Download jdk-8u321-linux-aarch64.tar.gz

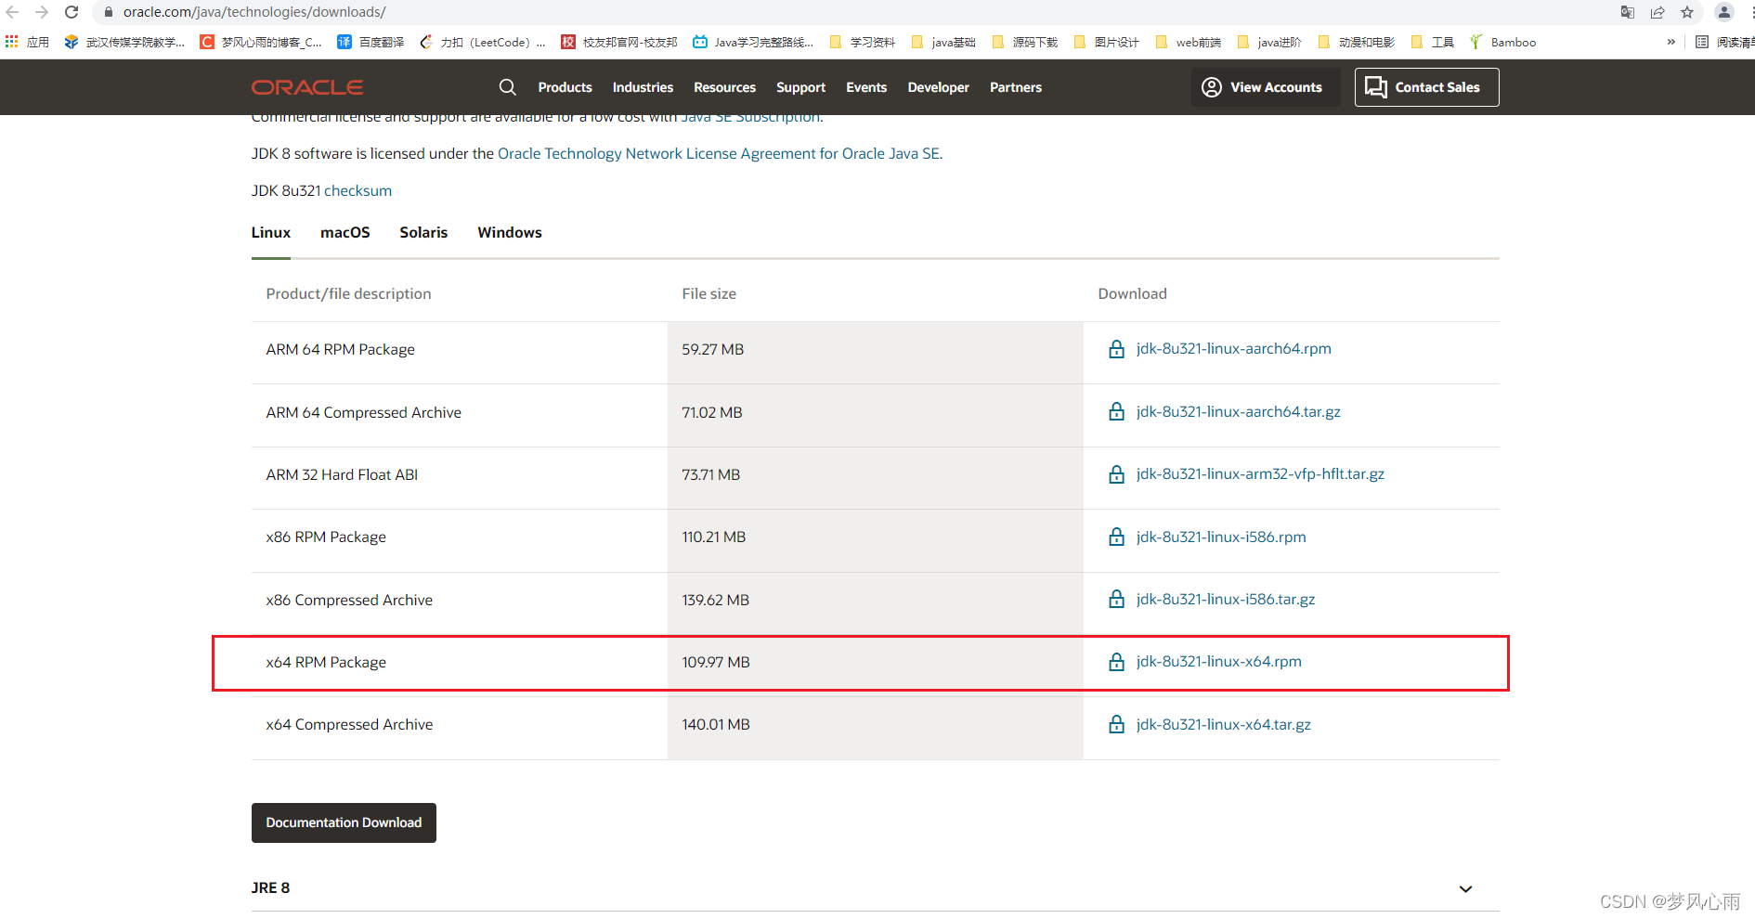pos(1238,412)
